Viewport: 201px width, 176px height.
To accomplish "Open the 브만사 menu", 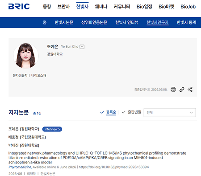I will 63,7.
